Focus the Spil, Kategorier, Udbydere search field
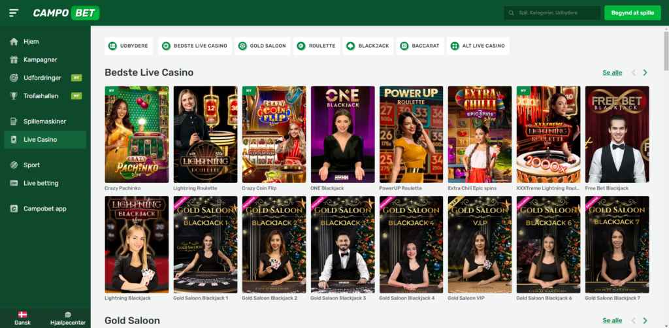Image resolution: width=669 pixels, height=328 pixels. coord(552,13)
